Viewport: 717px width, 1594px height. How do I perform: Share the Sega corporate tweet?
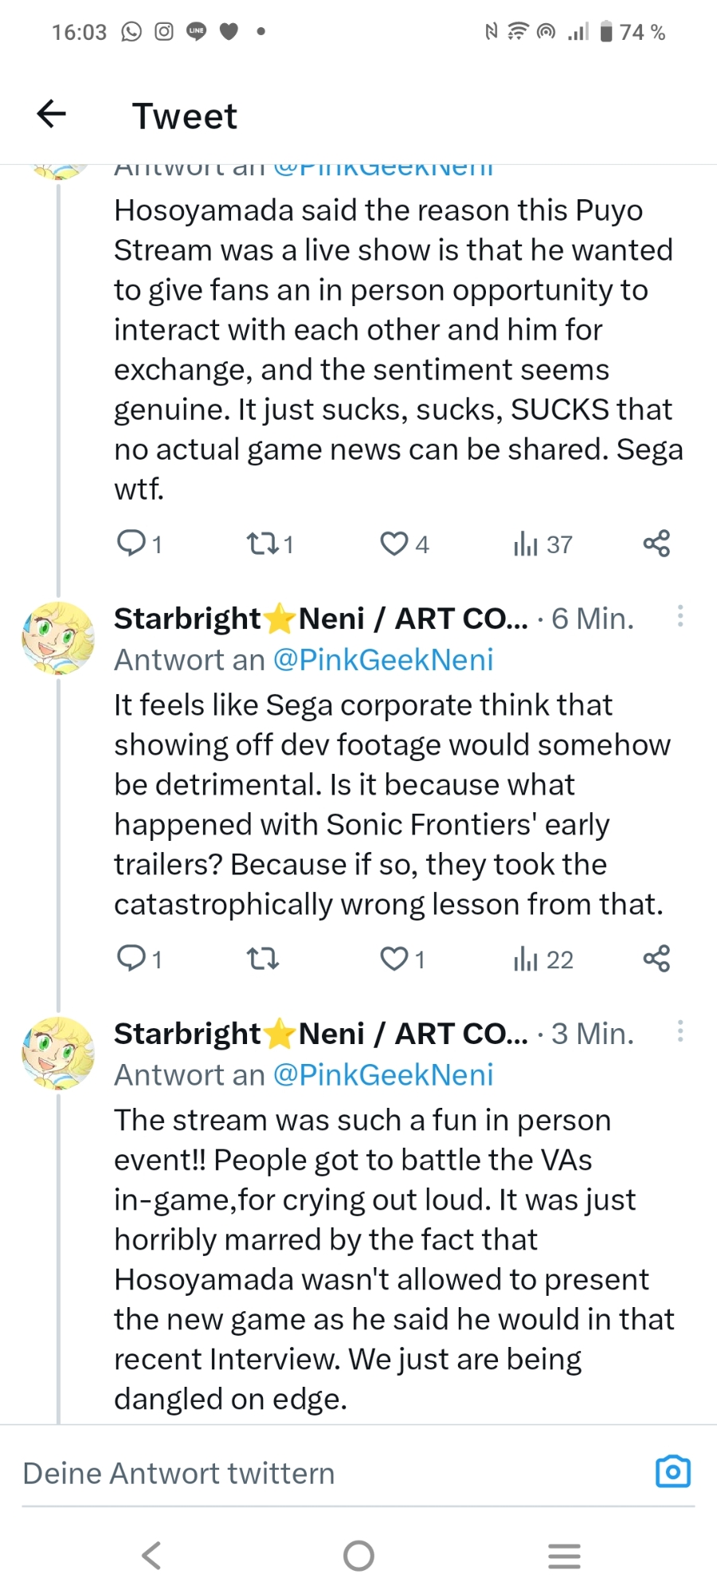pos(656,959)
